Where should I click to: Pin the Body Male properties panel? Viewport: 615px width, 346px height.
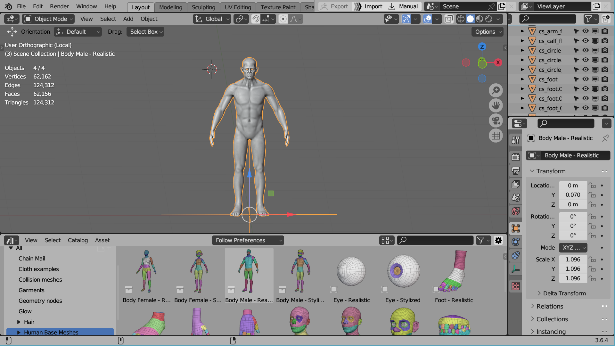pyautogui.click(x=605, y=138)
